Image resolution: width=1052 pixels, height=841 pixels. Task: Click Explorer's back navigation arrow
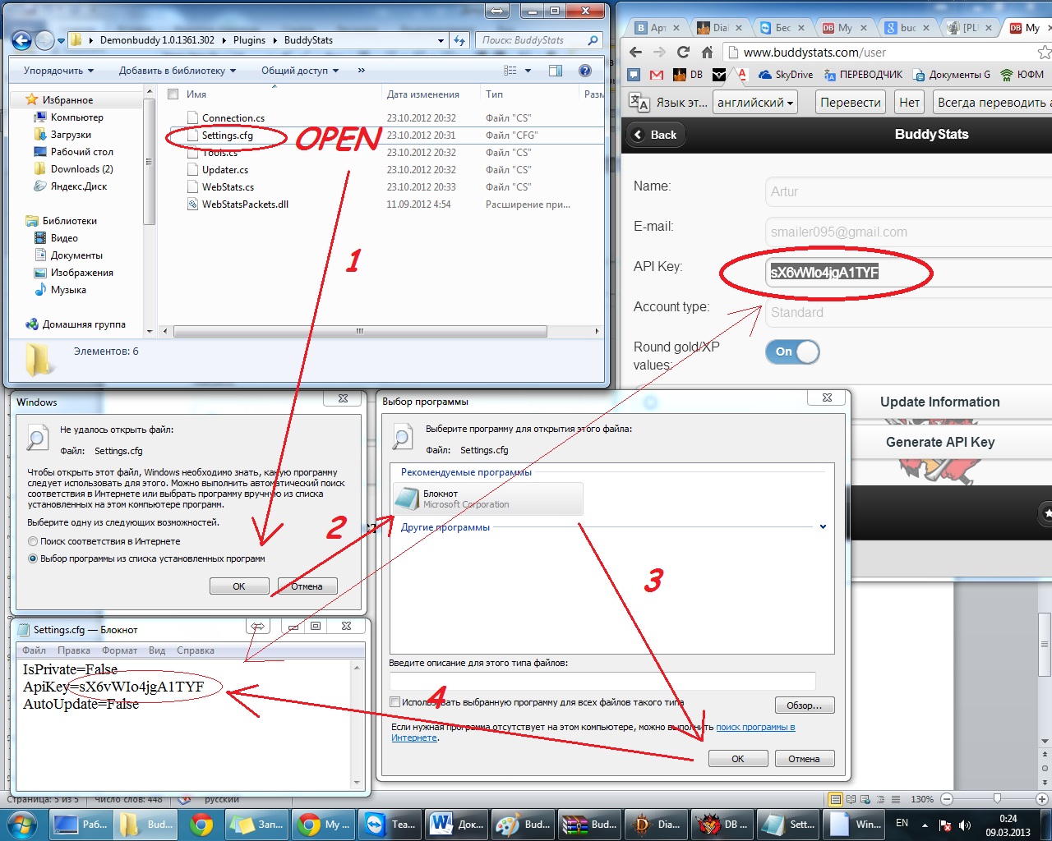(x=21, y=39)
